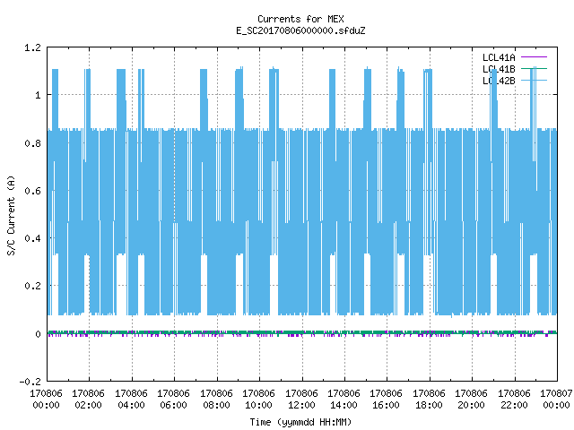Click the y-axis tick value '1.2'
Screen dimensions: 574x430
32,47
